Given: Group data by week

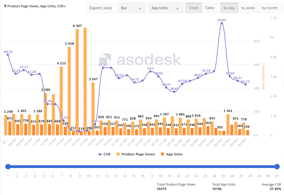Looking at the screenshot, I should click(248, 8).
